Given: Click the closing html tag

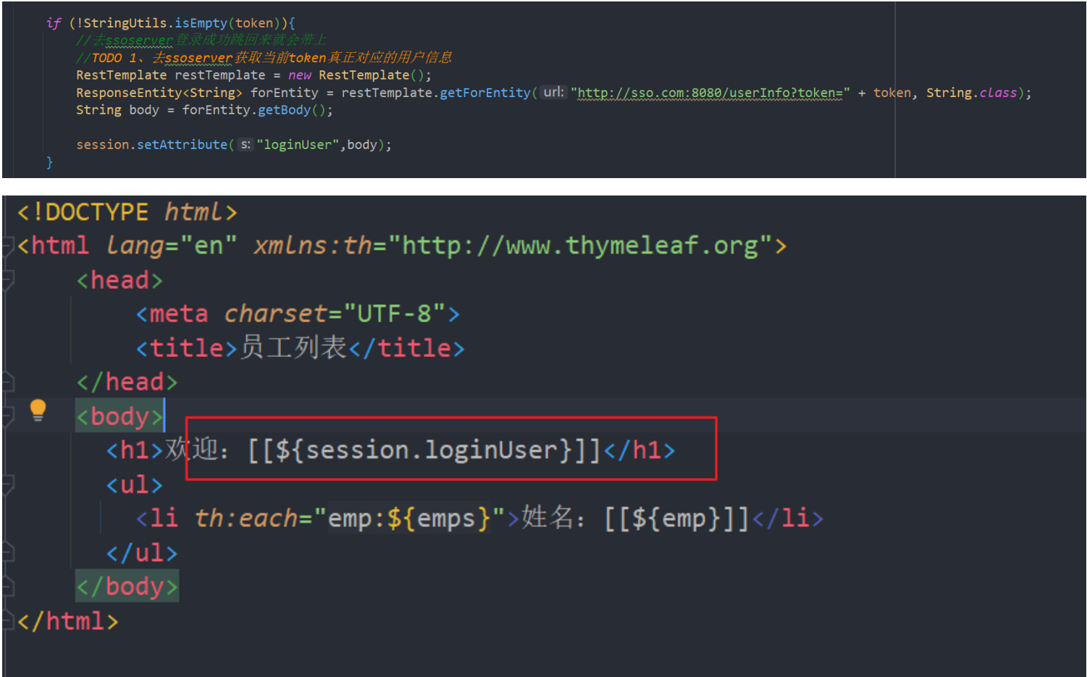Looking at the screenshot, I should pos(67,621).
